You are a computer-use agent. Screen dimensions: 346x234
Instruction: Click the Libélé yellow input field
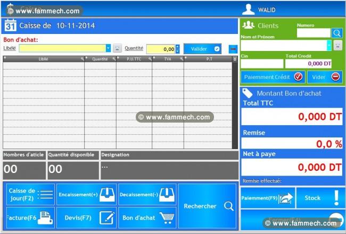click(x=62, y=48)
